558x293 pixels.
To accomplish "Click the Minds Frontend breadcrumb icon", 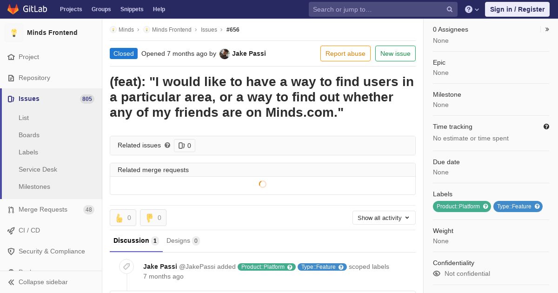I will 146,29.
